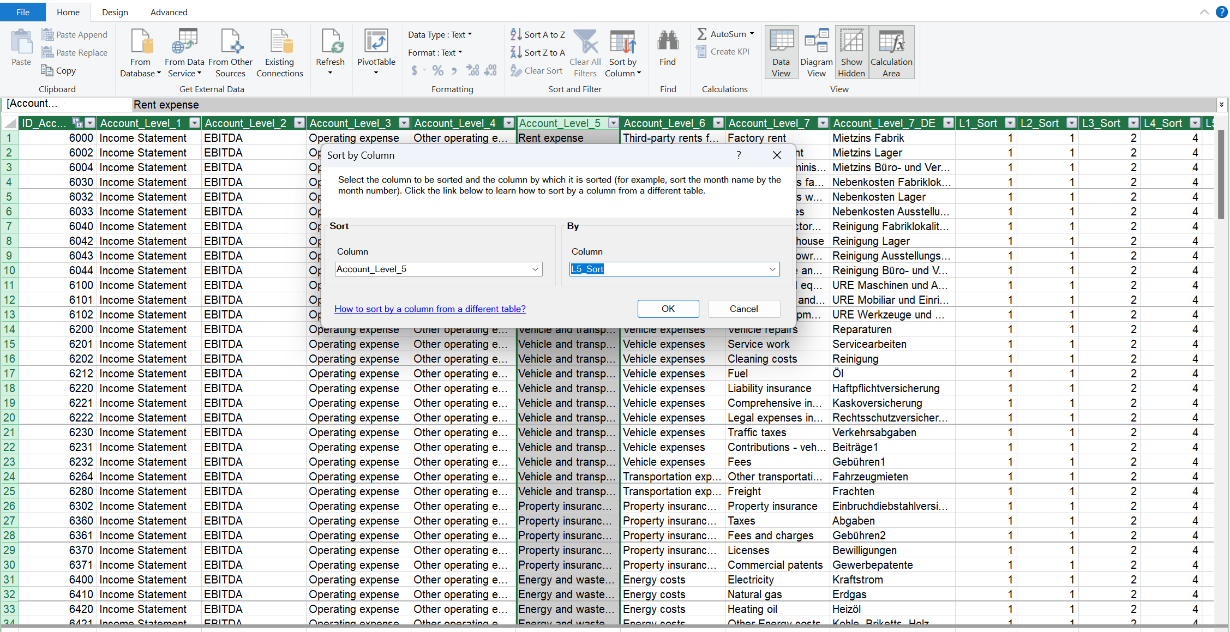
Task: Create a PivotTable
Action: tap(376, 52)
